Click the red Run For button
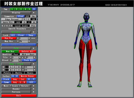 click(9, 38)
